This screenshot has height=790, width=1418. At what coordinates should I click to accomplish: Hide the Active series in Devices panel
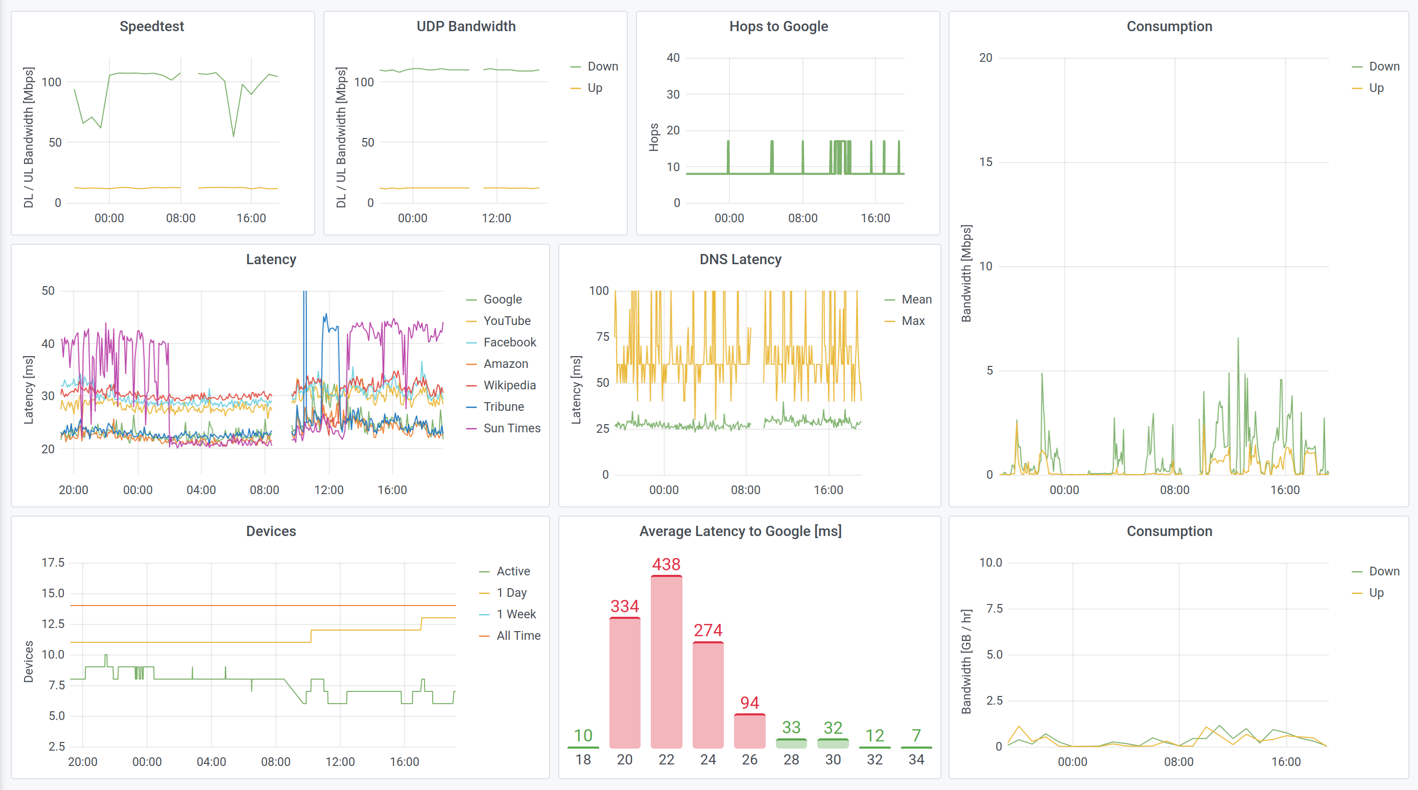tap(512, 571)
